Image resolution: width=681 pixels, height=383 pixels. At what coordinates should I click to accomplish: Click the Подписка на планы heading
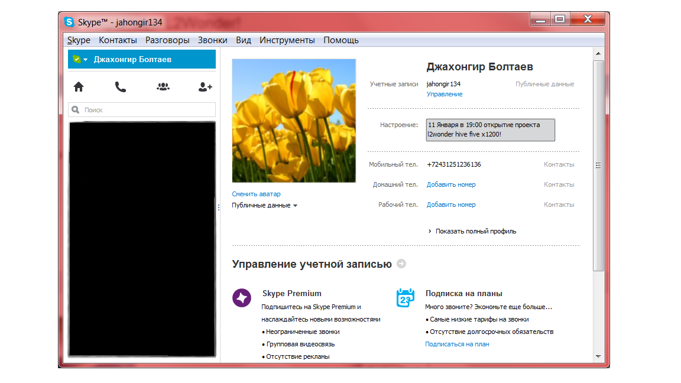464,294
